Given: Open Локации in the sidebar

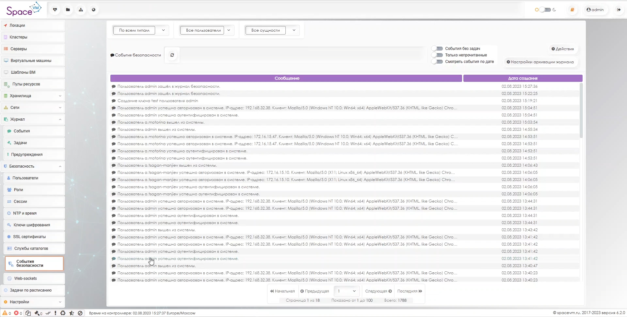Looking at the screenshot, I should [33, 25].
